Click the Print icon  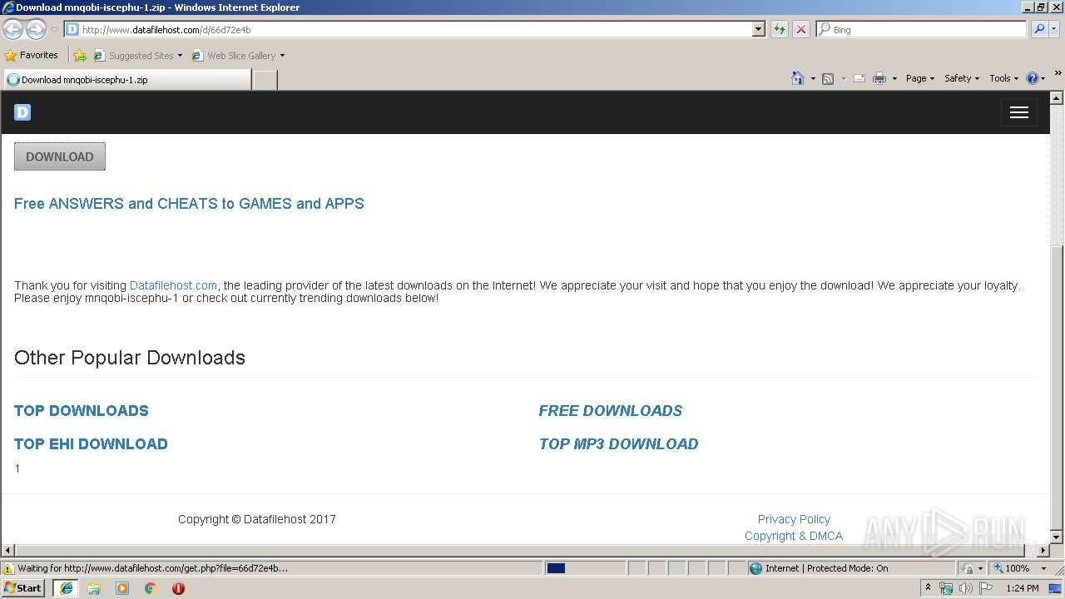tap(879, 78)
